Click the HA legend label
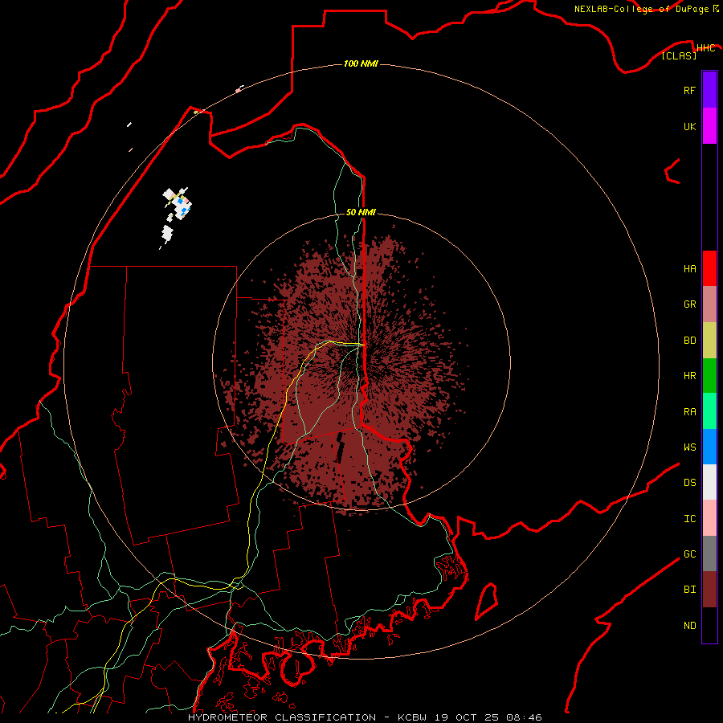The image size is (723, 723). click(689, 269)
